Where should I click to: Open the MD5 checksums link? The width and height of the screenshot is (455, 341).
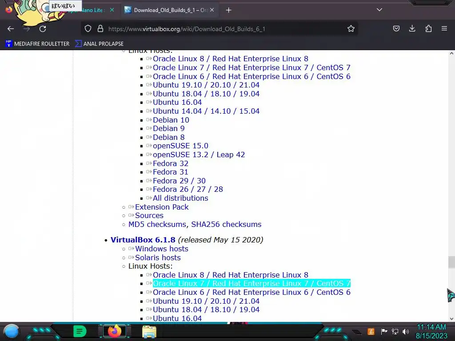click(157, 224)
